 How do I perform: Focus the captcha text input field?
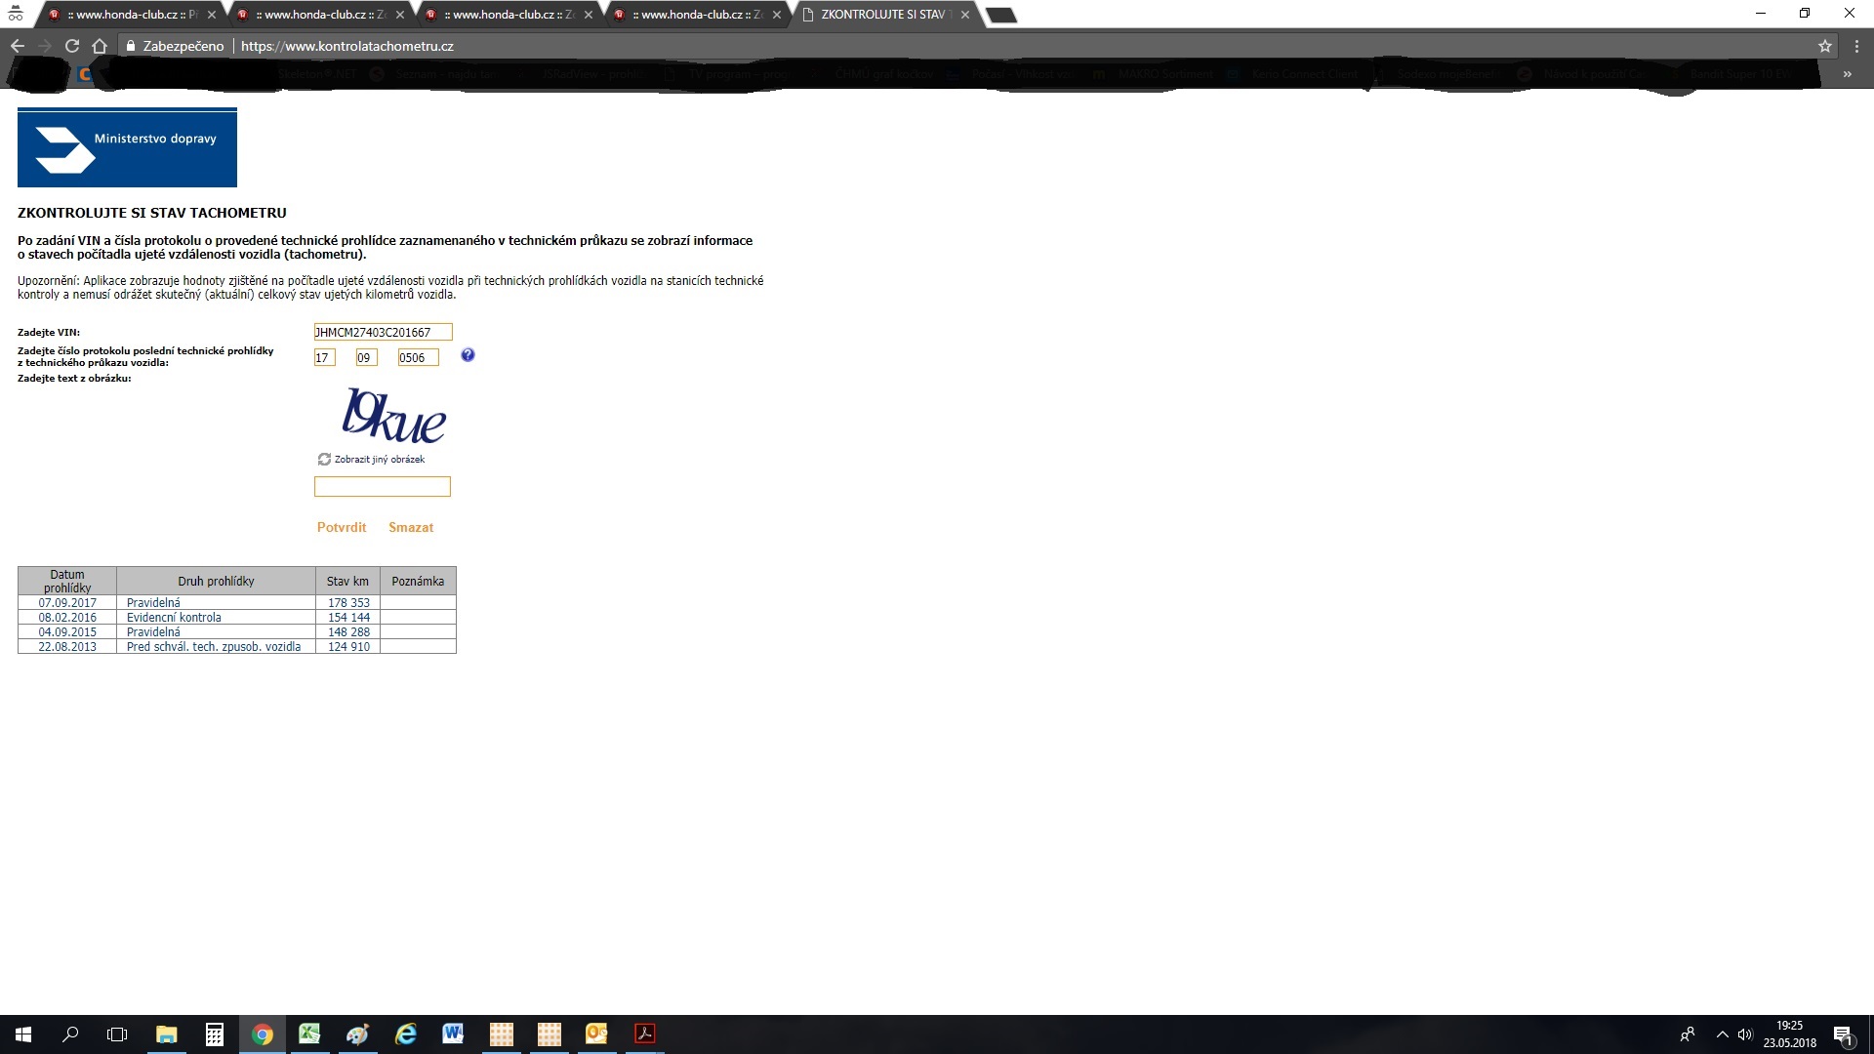click(382, 486)
